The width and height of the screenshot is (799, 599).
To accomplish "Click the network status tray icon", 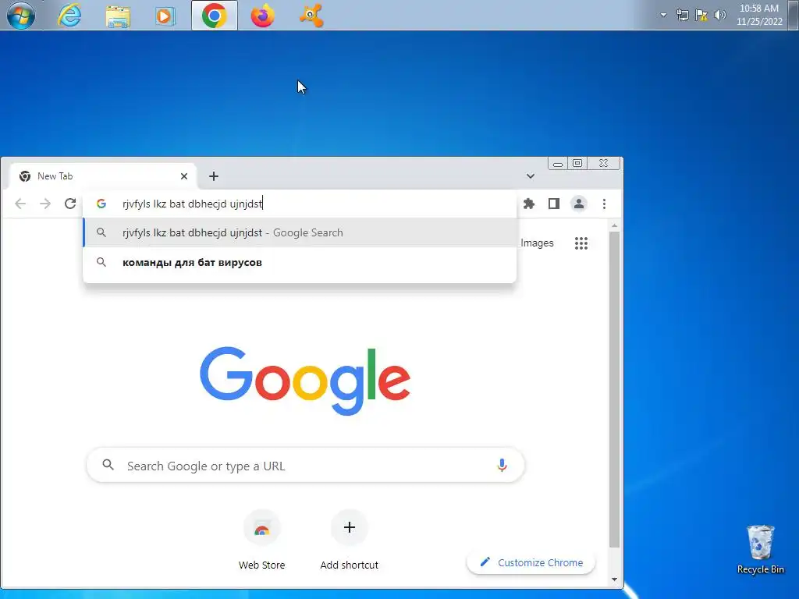I will click(x=682, y=15).
